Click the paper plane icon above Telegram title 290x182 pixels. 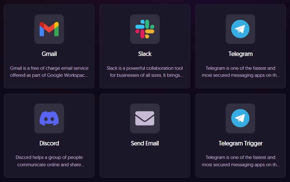pos(240,29)
